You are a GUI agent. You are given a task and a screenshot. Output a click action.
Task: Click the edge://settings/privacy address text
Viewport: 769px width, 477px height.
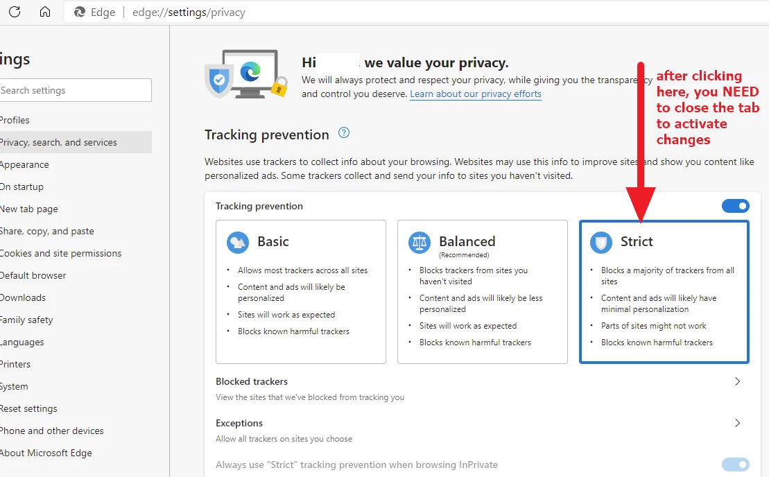pos(189,12)
